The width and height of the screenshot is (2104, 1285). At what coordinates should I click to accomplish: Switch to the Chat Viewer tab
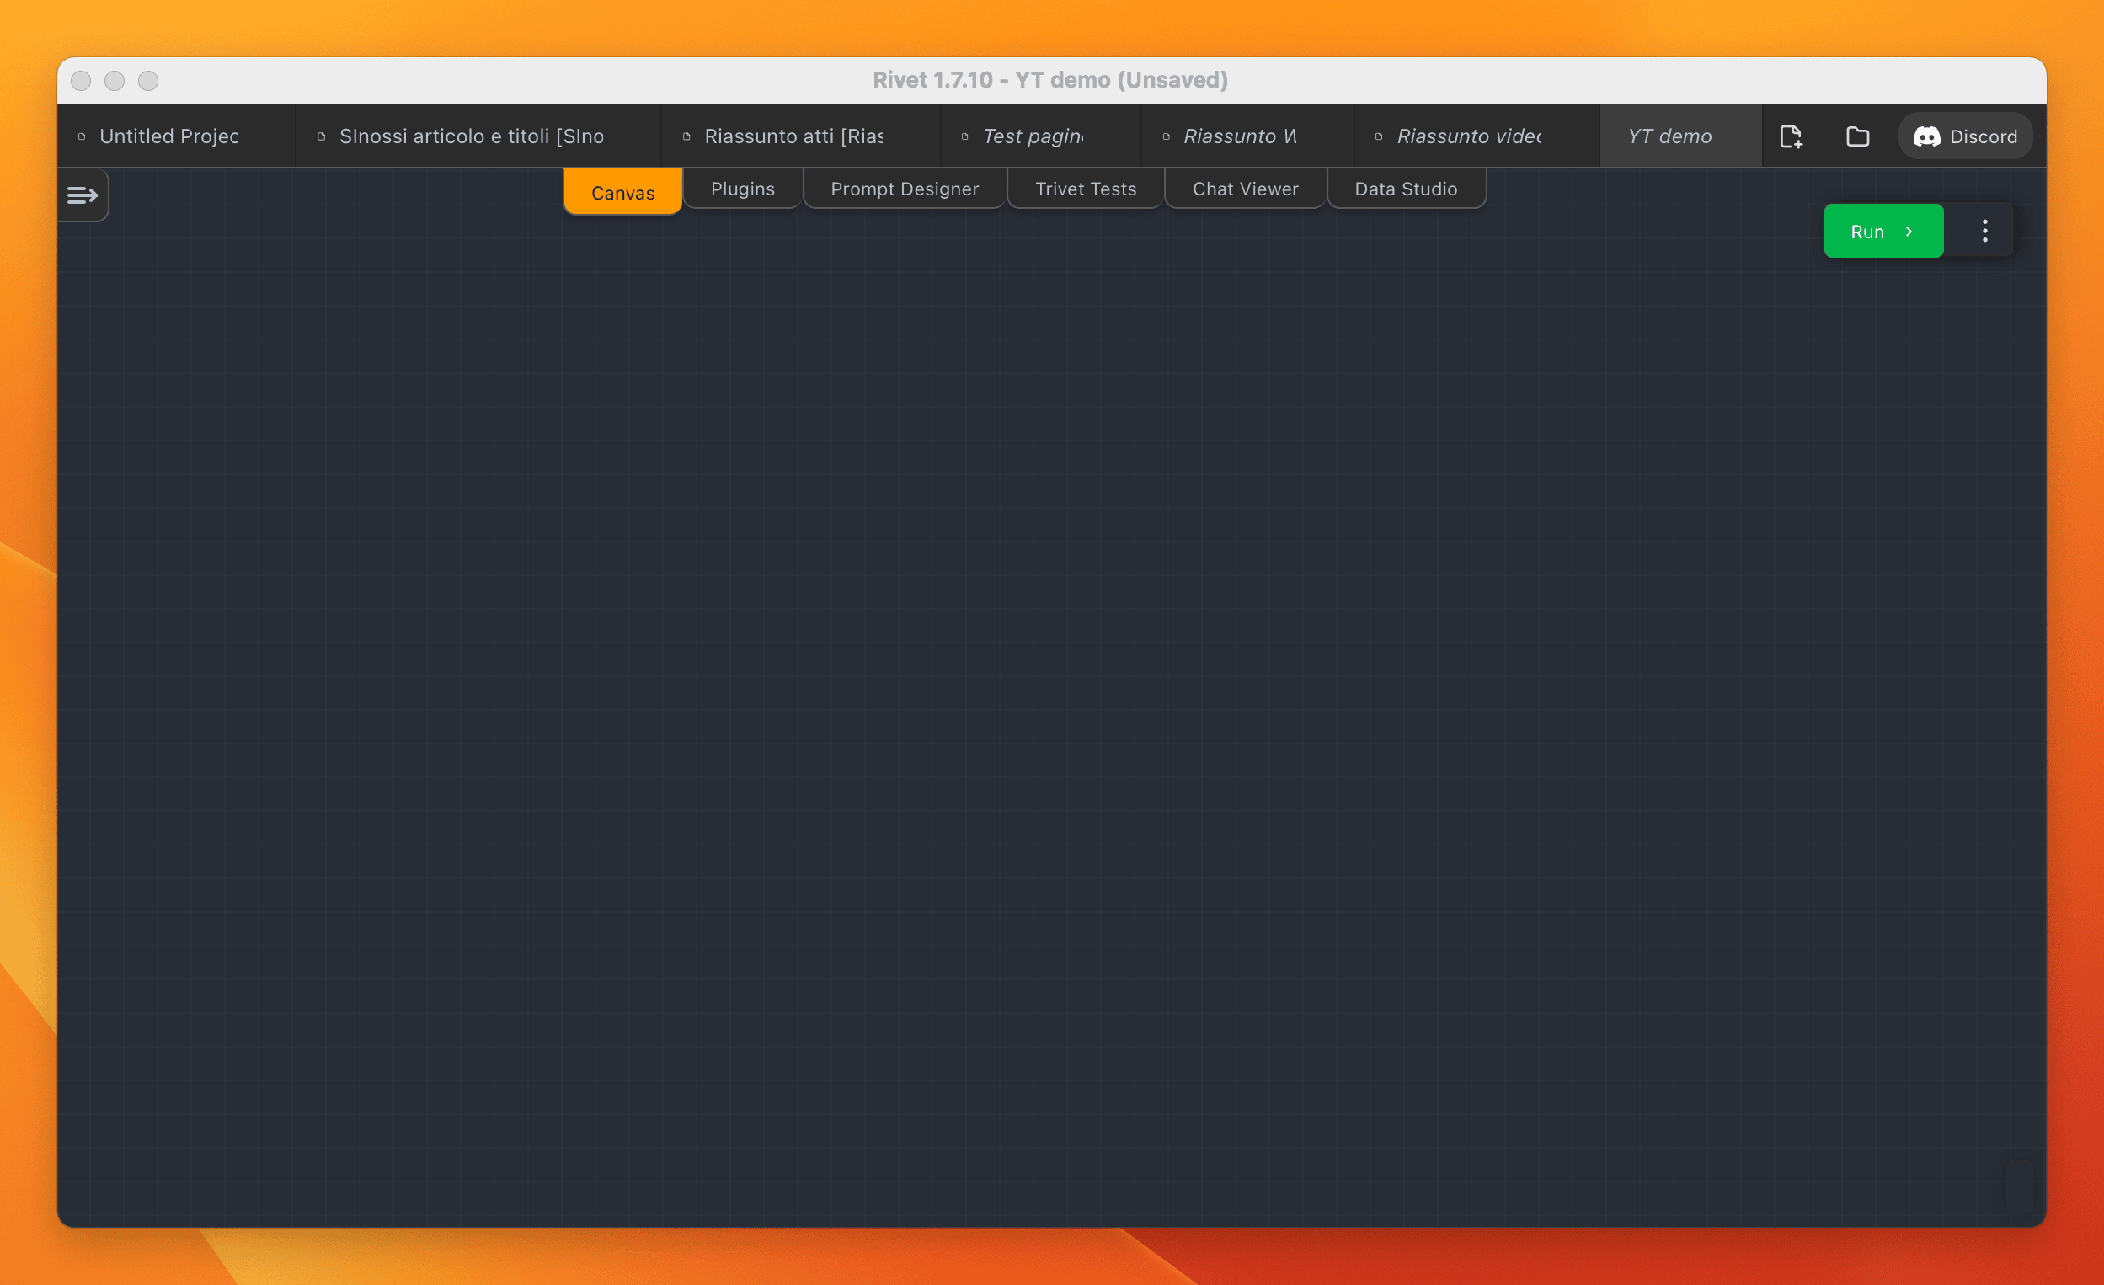(1245, 188)
